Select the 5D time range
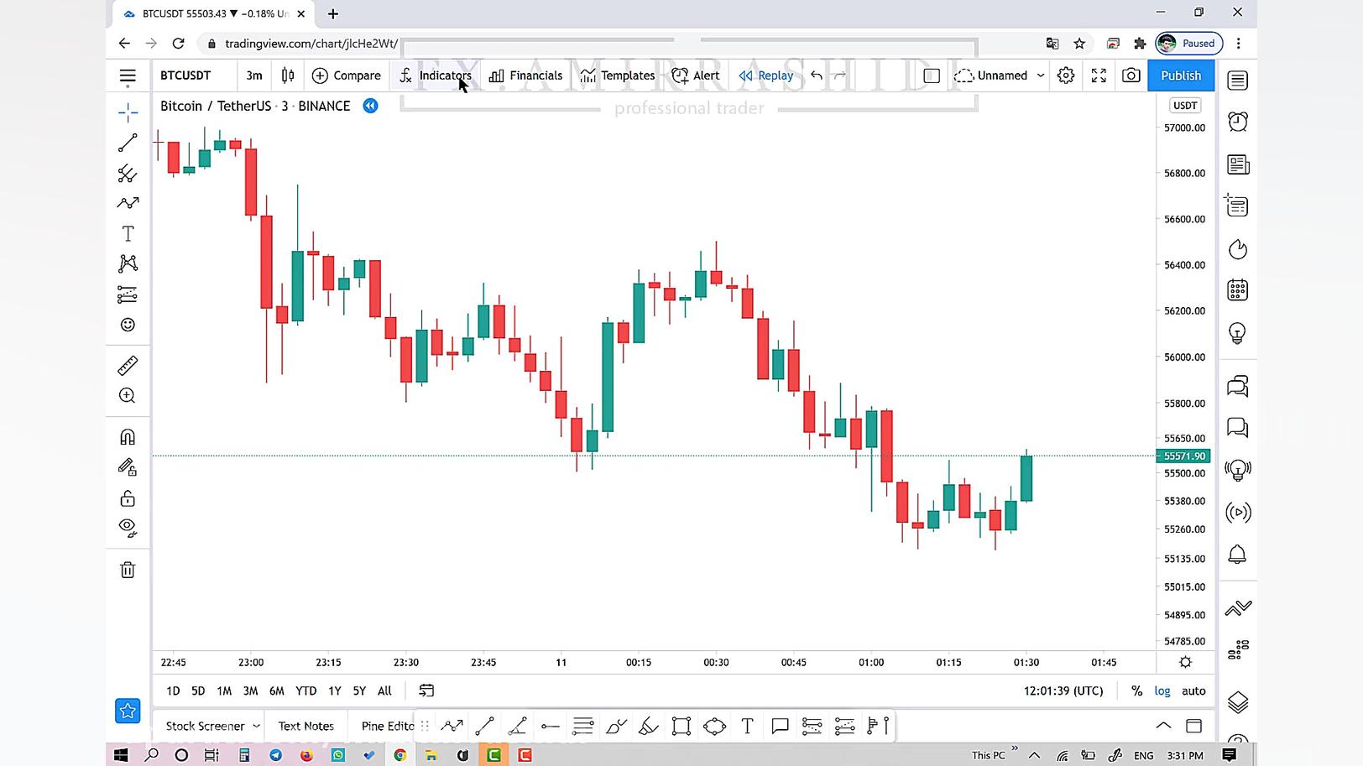 point(198,691)
